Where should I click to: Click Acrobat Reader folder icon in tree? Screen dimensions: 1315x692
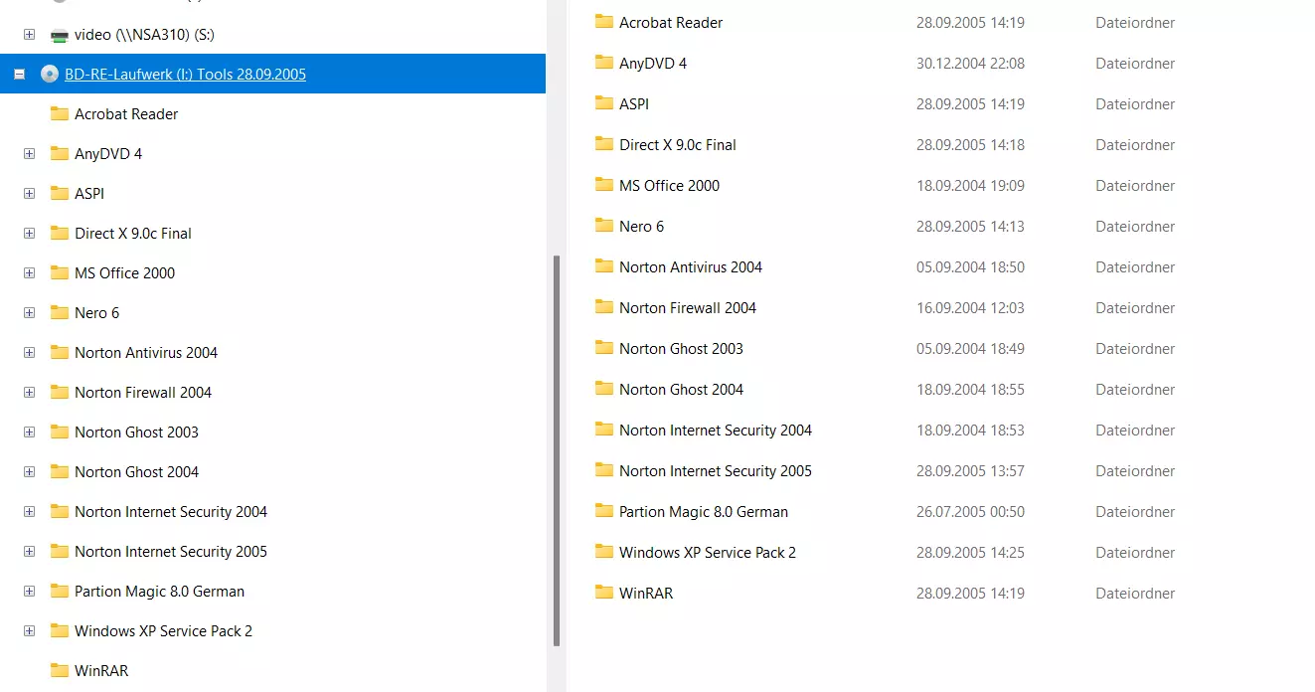coord(60,113)
